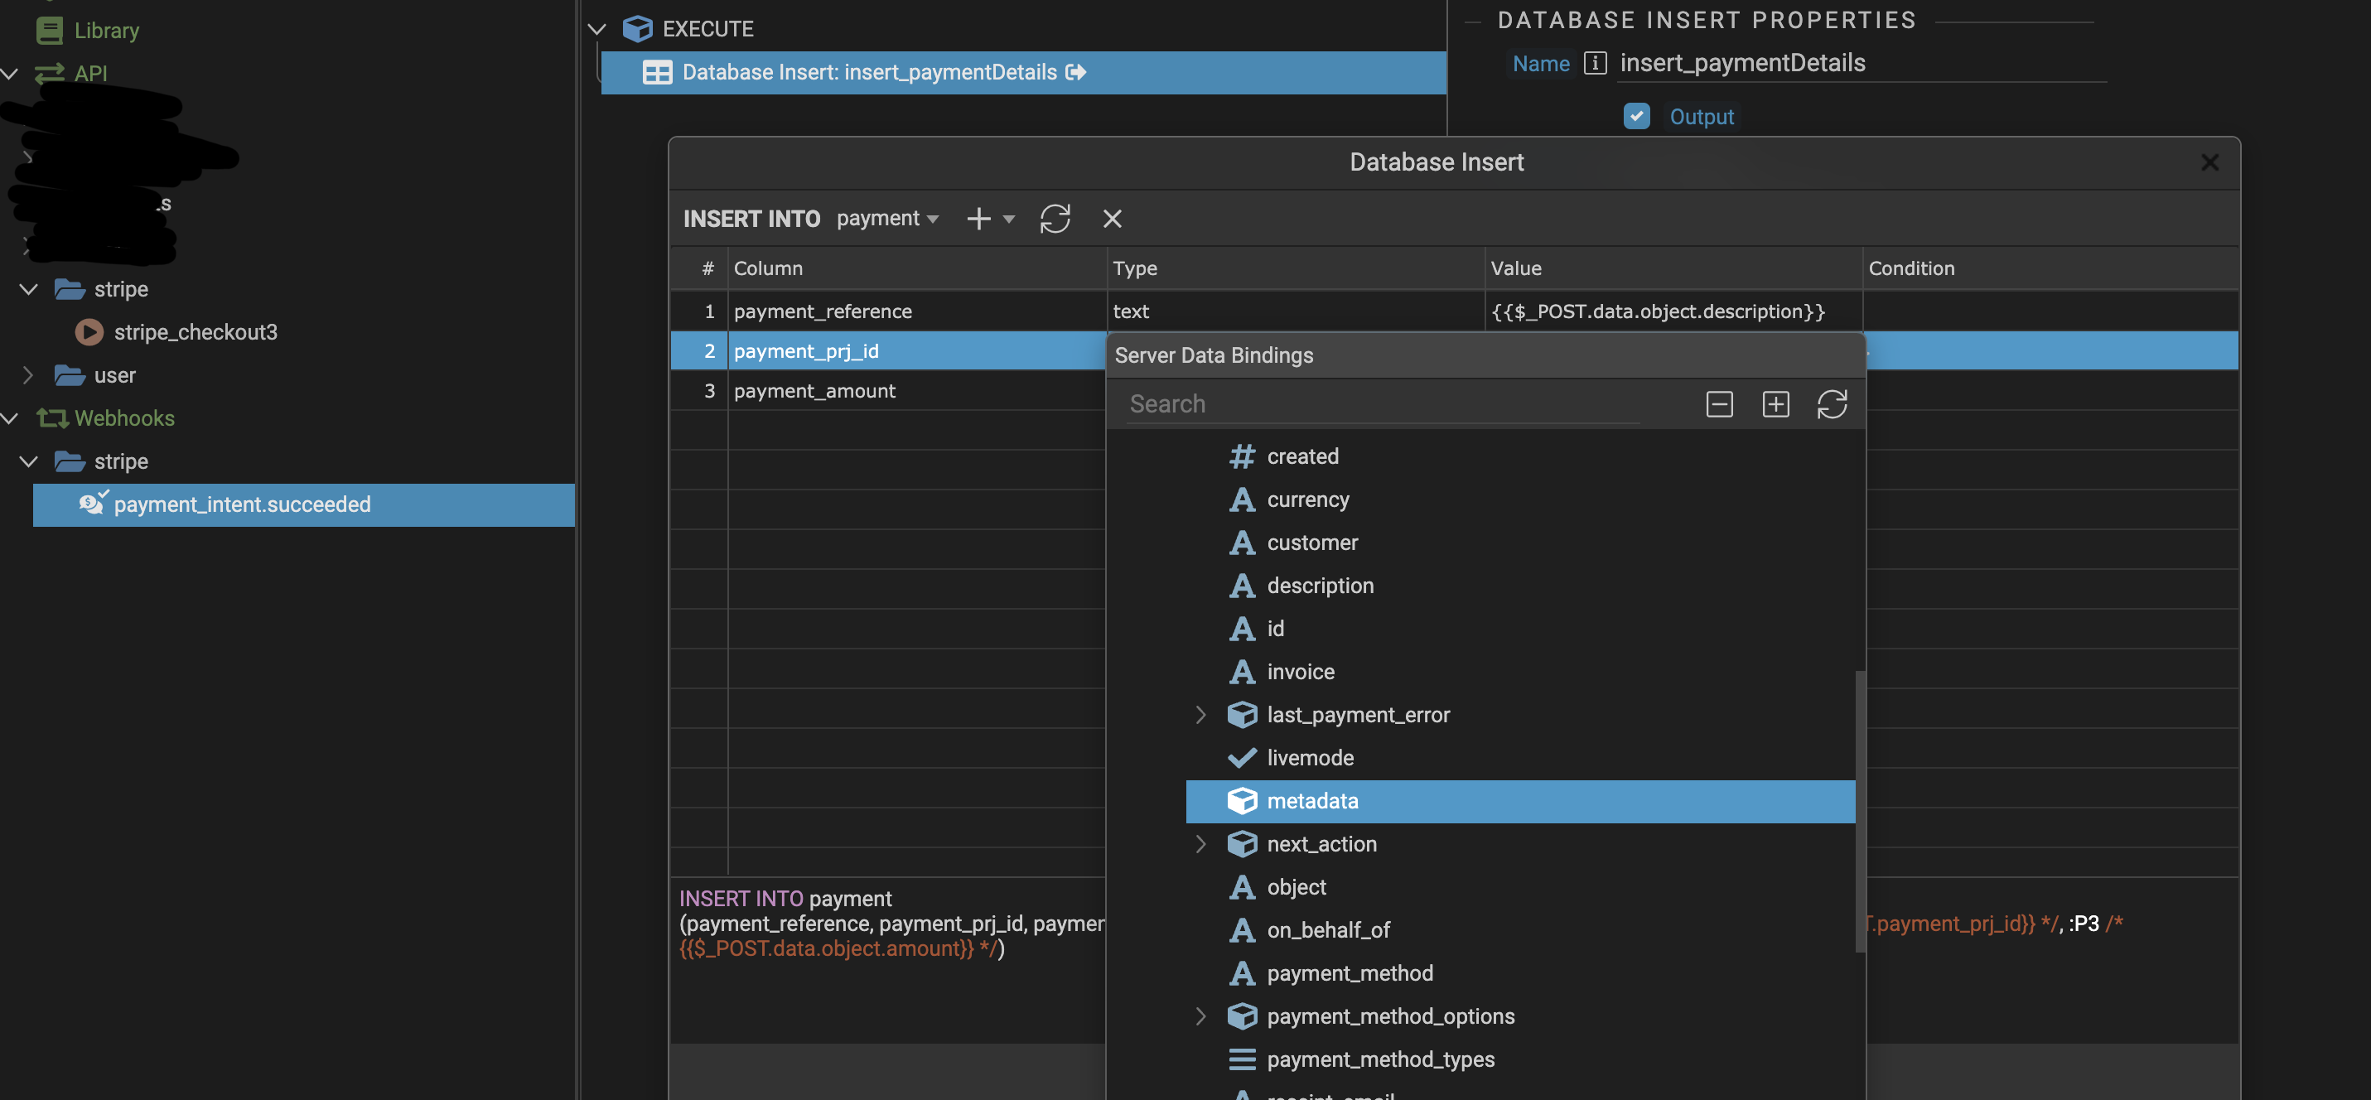Select the id binding
The height and width of the screenshot is (1100, 2371).
click(x=1275, y=629)
